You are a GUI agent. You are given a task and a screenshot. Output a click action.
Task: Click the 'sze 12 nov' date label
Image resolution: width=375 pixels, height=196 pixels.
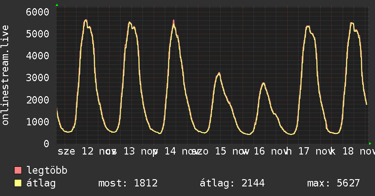pos(87,151)
